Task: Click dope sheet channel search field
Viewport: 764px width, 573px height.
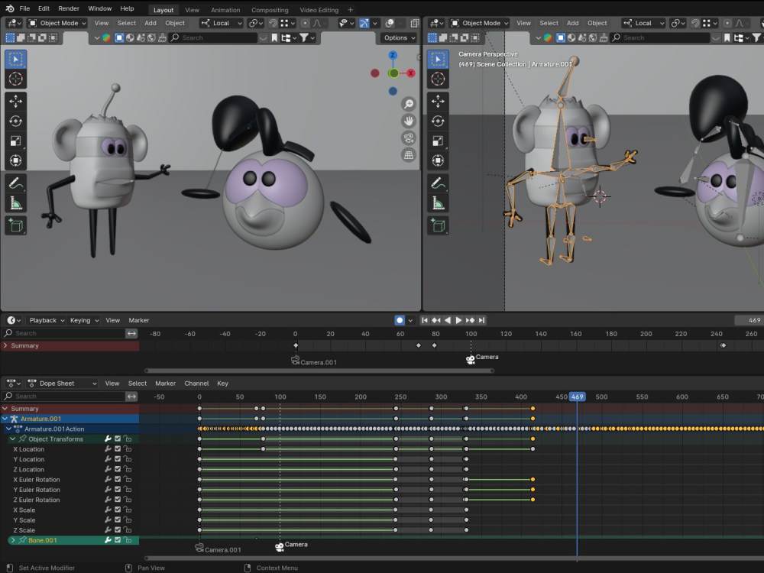Action: (x=63, y=397)
